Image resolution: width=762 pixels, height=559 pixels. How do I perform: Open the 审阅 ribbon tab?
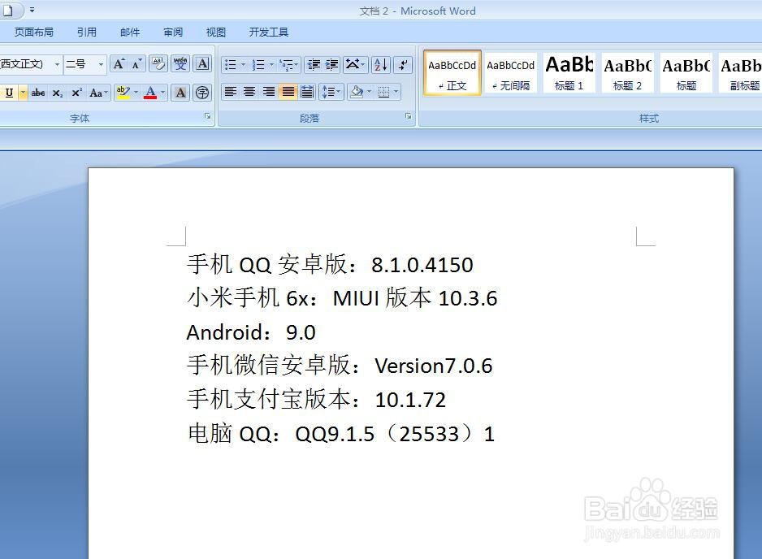tap(173, 32)
